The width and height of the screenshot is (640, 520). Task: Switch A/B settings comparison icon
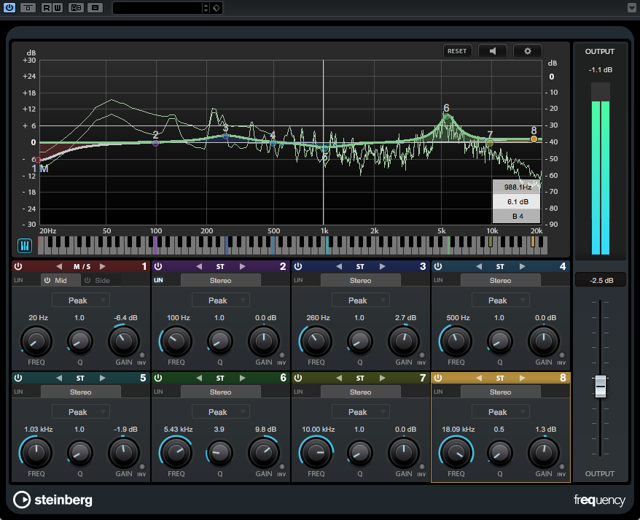click(x=76, y=8)
